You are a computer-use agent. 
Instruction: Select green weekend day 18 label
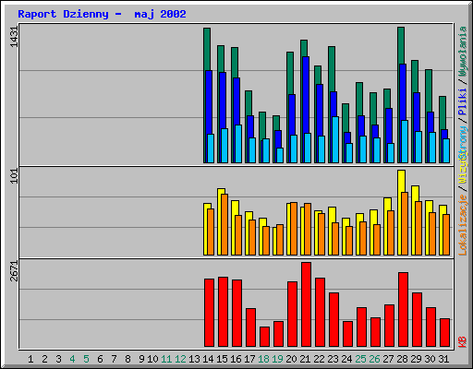pyautogui.click(x=263, y=359)
